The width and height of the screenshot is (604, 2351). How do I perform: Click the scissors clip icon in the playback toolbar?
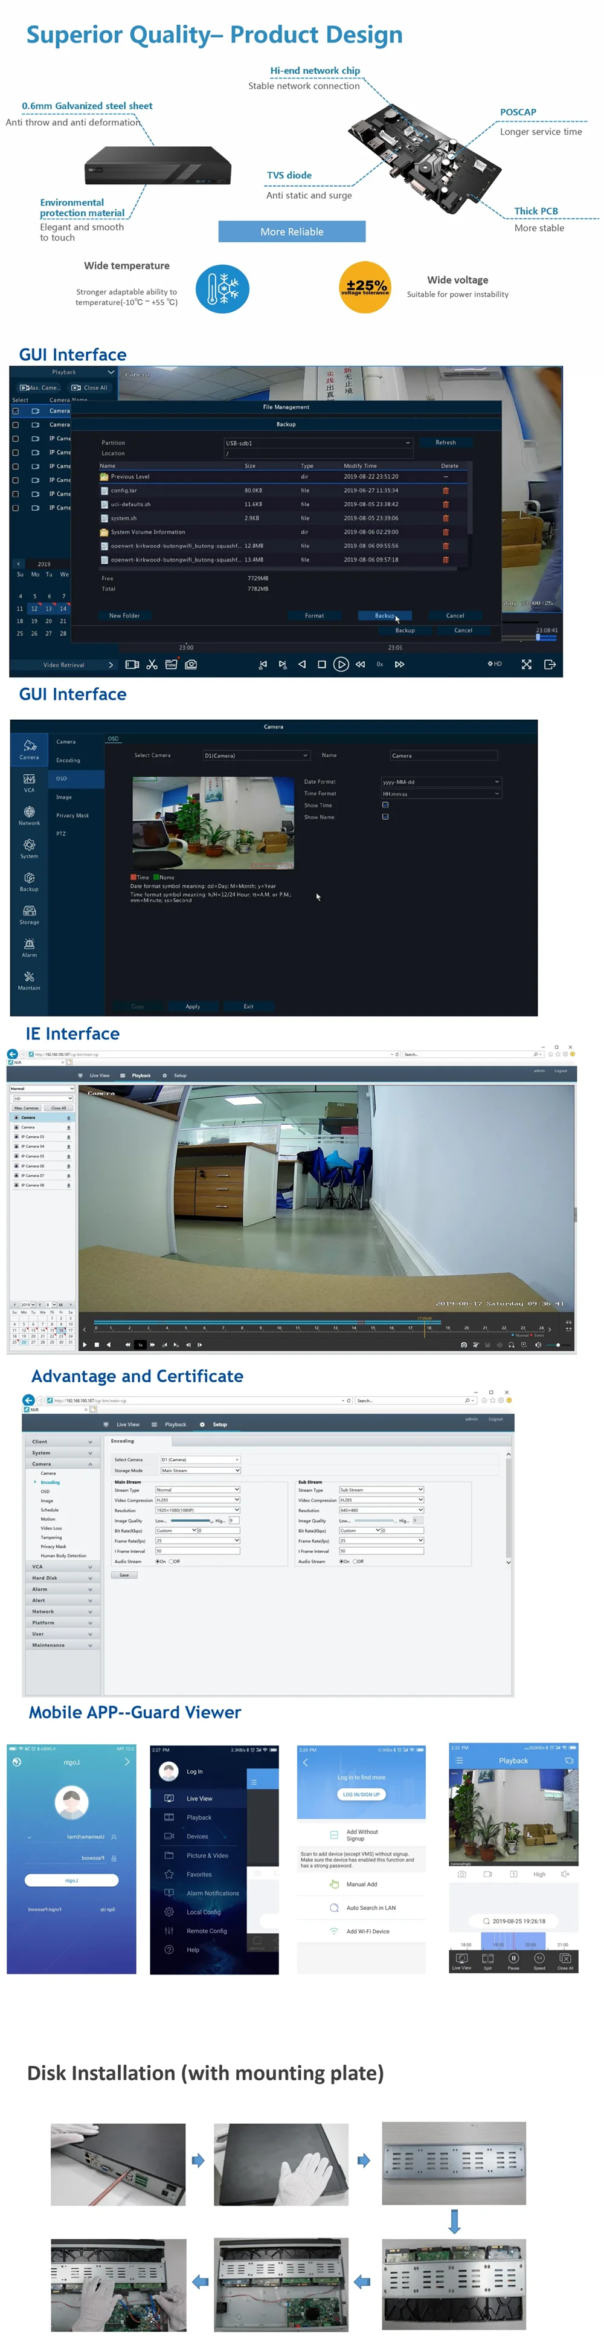point(152,664)
